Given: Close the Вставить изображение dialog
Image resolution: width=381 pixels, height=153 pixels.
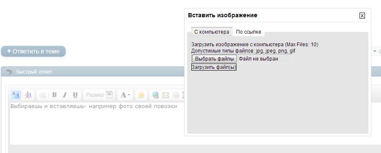Looking at the screenshot, I should click(362, 16).
